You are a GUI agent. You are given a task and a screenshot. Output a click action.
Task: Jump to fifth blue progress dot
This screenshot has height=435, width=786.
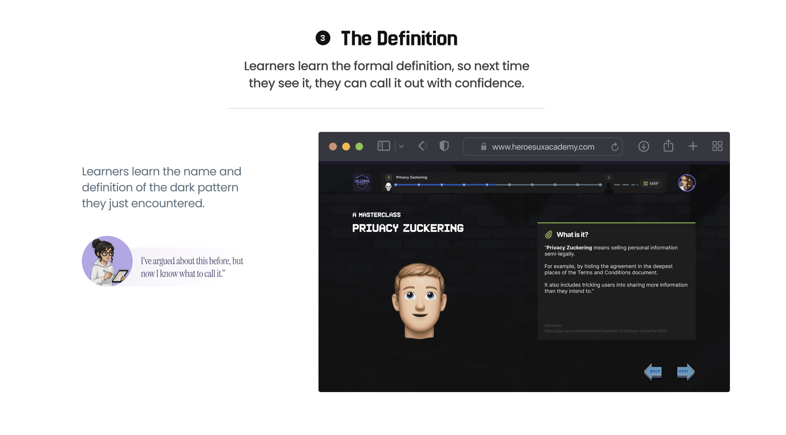[487, 185]
